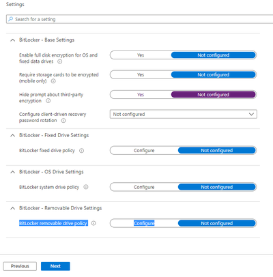Click the 'BitLocker system drive policy' label
Viewport: 273px width, 277px height.
[x=49, y=187]
